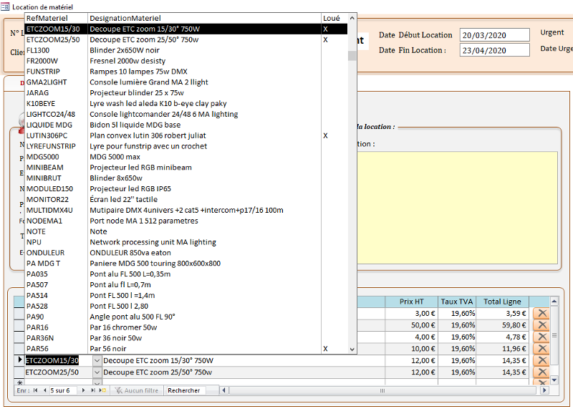
Task: Click the Date Fin Location field
Action: 494,50
